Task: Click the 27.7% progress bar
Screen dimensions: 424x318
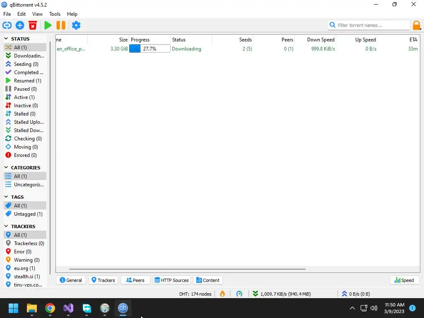Action: pos(150,49)
